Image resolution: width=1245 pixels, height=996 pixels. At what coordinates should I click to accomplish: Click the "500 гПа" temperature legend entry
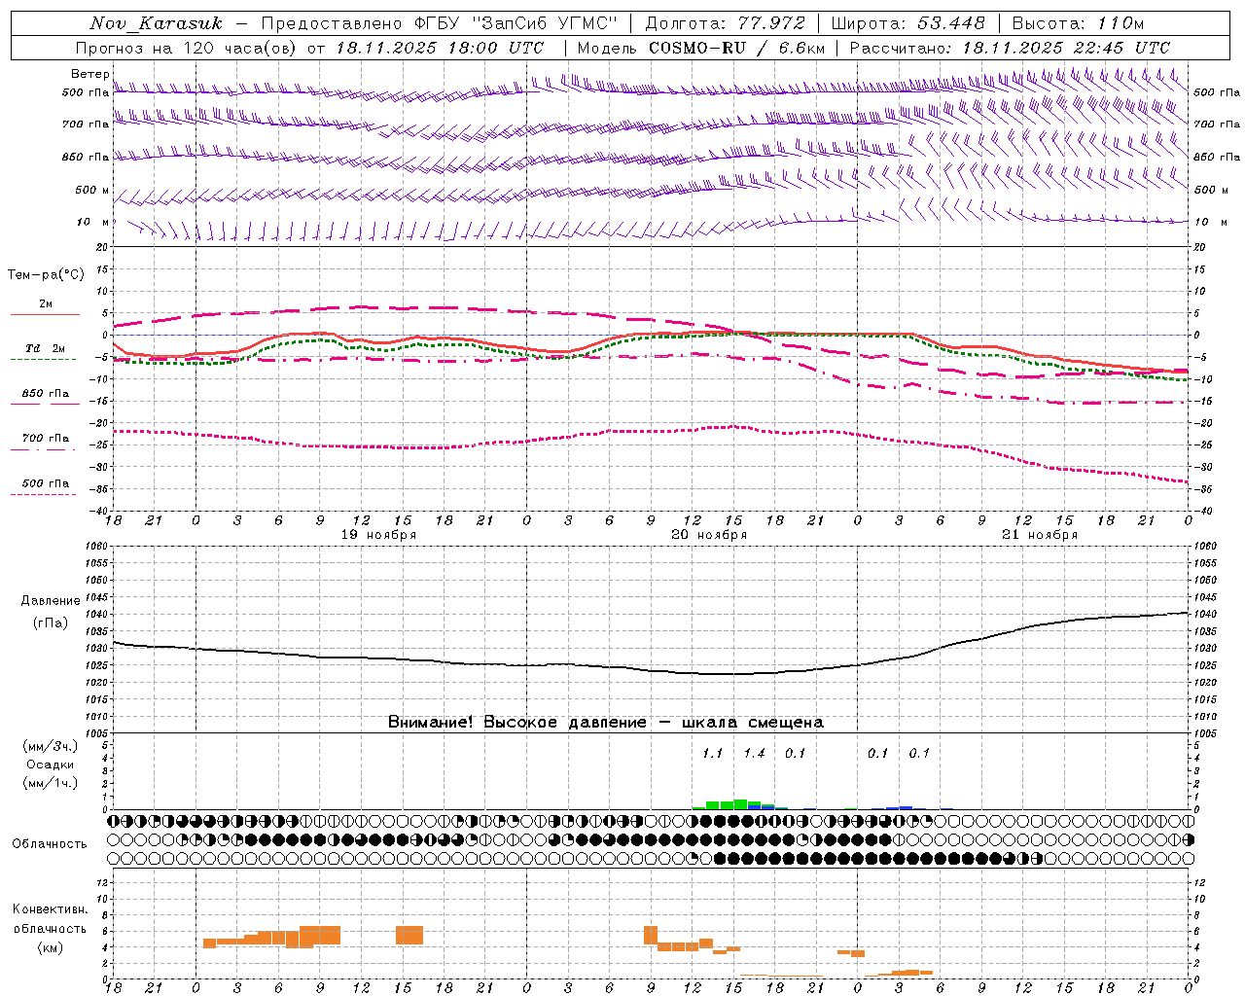point(46,483)
